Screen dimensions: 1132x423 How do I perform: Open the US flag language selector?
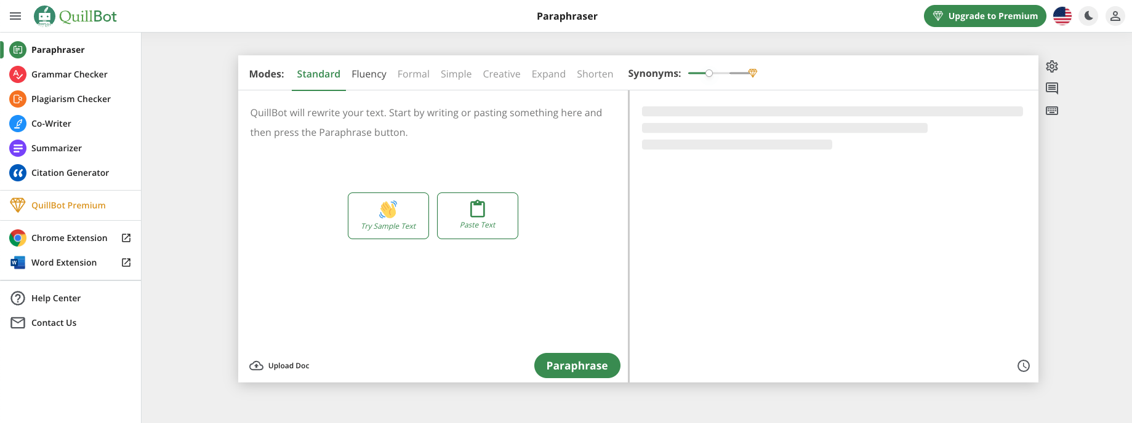1062,16
